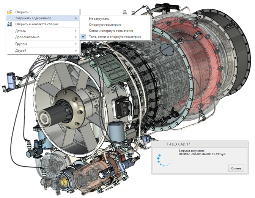Open the Дополнительно menu entry
Viewport: 255px width, 198px height.
(43, 37)
